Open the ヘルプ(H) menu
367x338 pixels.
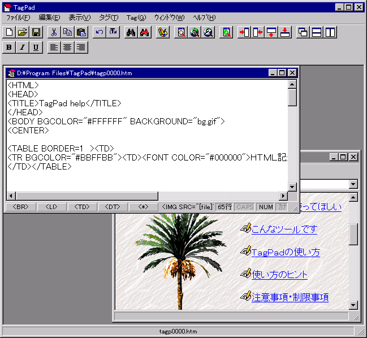(204, 18)
